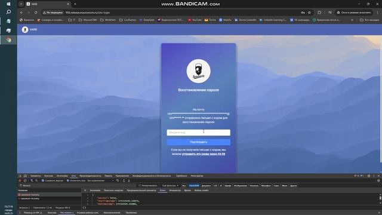Open the IT bookmarks folder
The image size is (382, 215).
coord(72,20)
